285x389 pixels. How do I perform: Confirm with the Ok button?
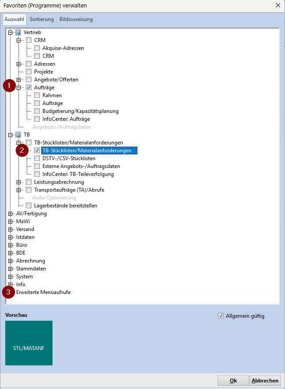(x=233, y=381)
